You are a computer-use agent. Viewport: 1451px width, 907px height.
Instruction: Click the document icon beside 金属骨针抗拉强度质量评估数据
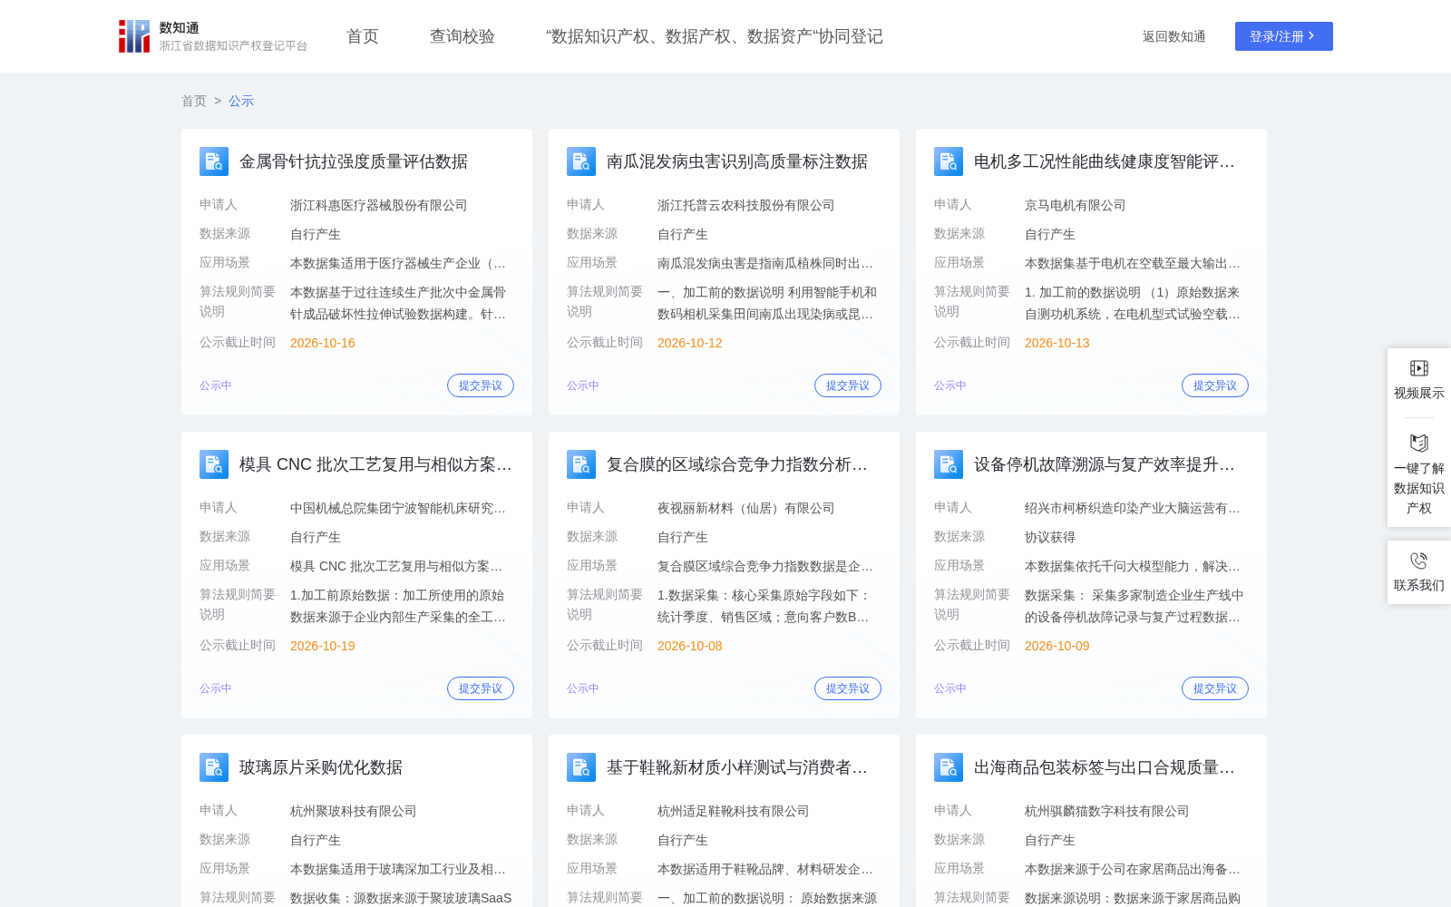(214, 161)
